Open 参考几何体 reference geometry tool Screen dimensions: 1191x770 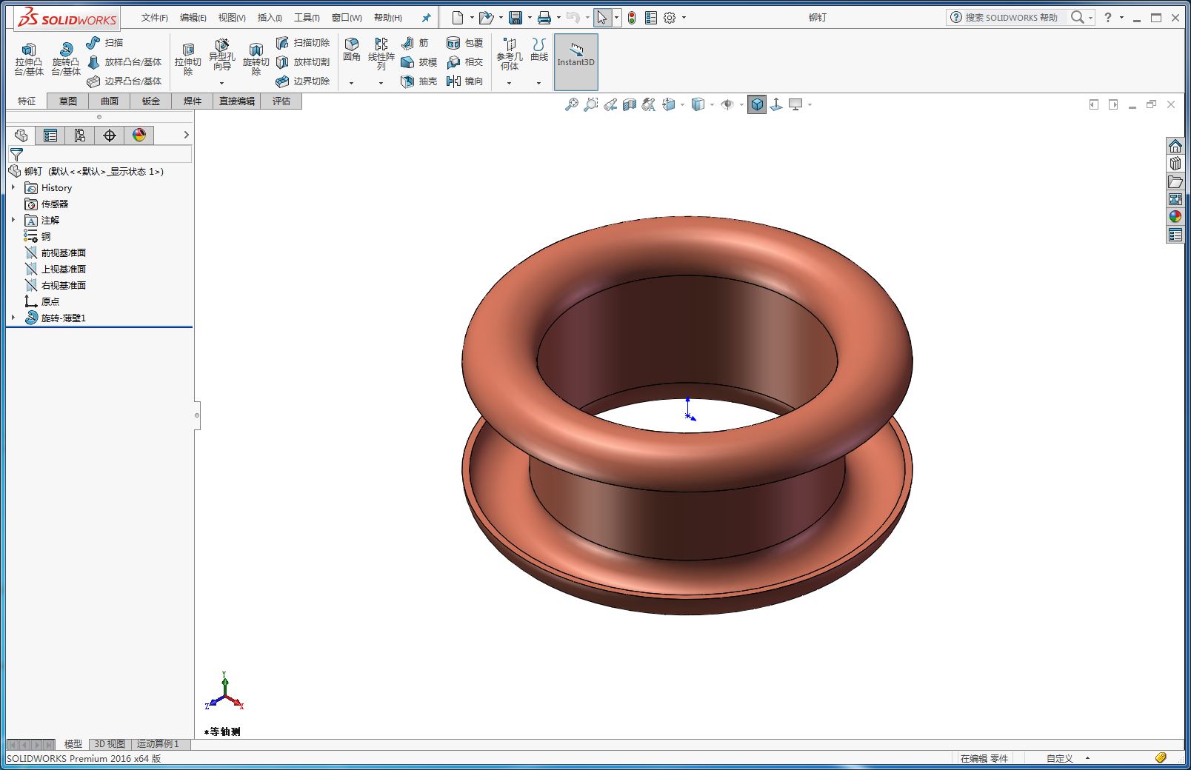coord(510,54)
